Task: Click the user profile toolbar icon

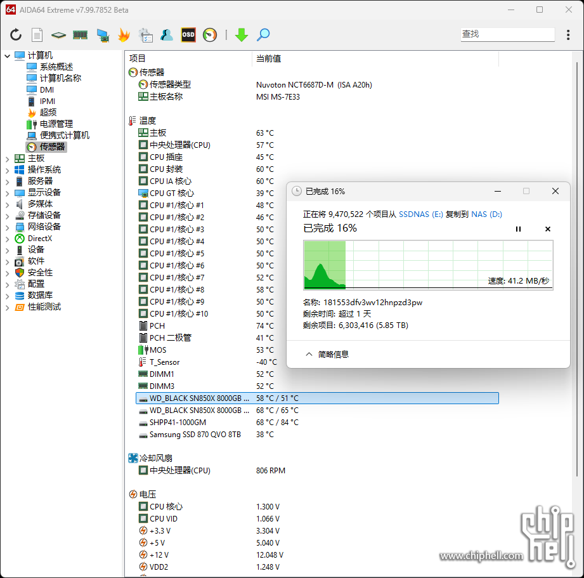Action: tap(167, 35)
